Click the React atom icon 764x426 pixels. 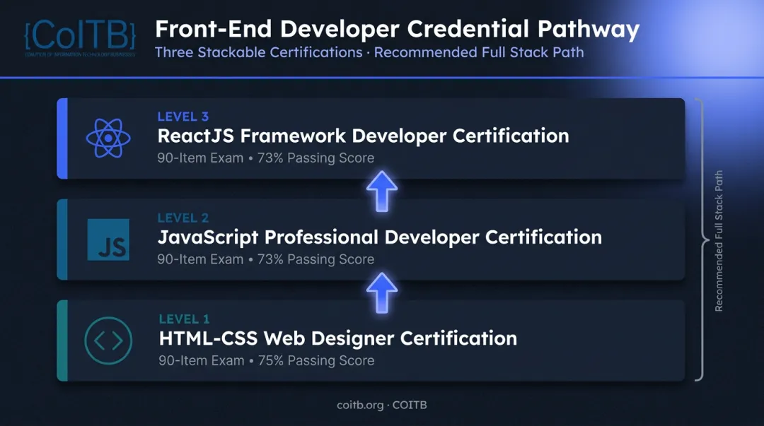[x=108, y=138]
